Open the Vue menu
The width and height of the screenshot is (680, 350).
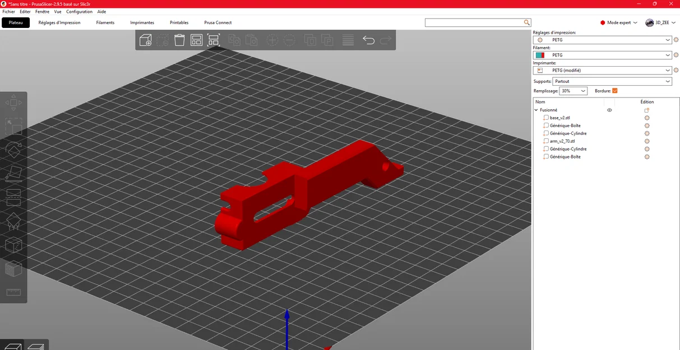pyautogui.click(x=58, y=11)
